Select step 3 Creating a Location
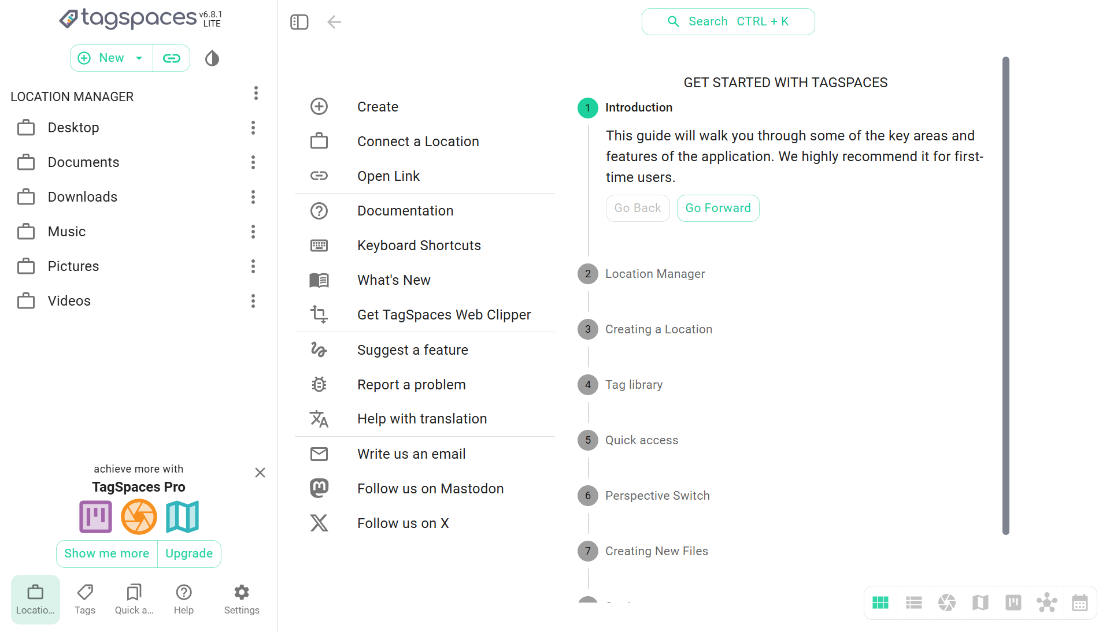1110x632 pixels. pyautogui.click(x=645, y=329)
